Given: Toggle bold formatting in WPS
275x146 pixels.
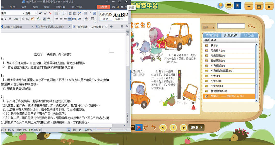Looking at the screenshot, I should (2, 19).
